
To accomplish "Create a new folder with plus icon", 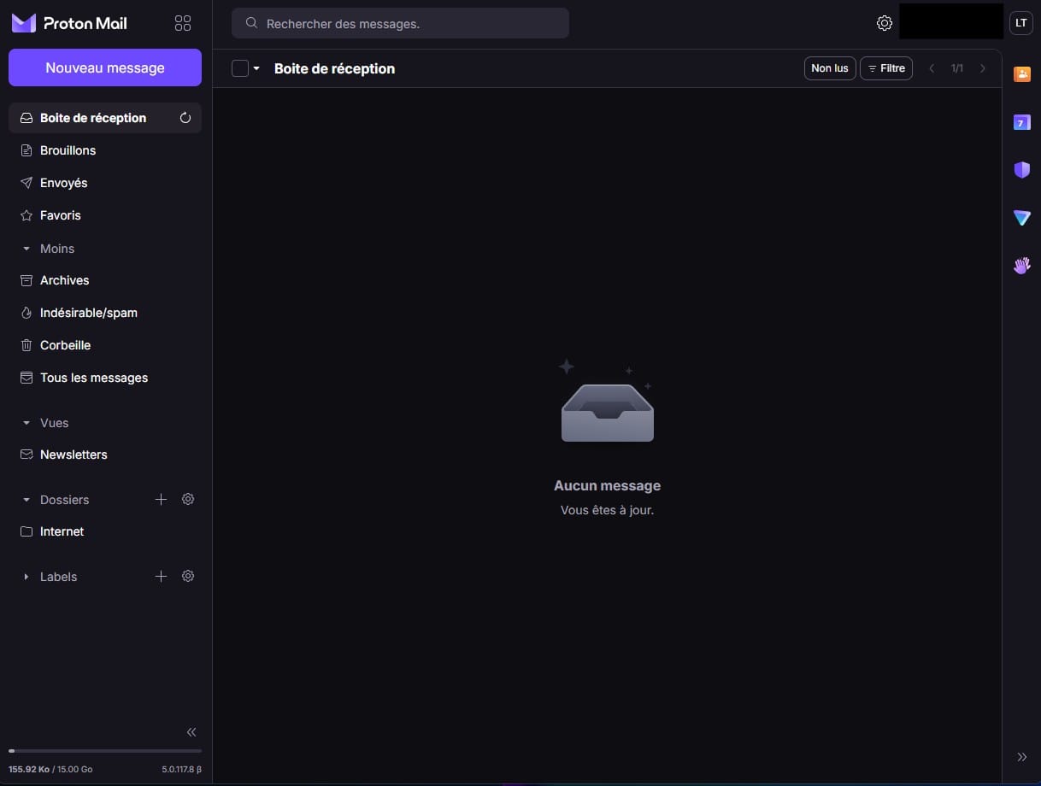I will [161, 499].
